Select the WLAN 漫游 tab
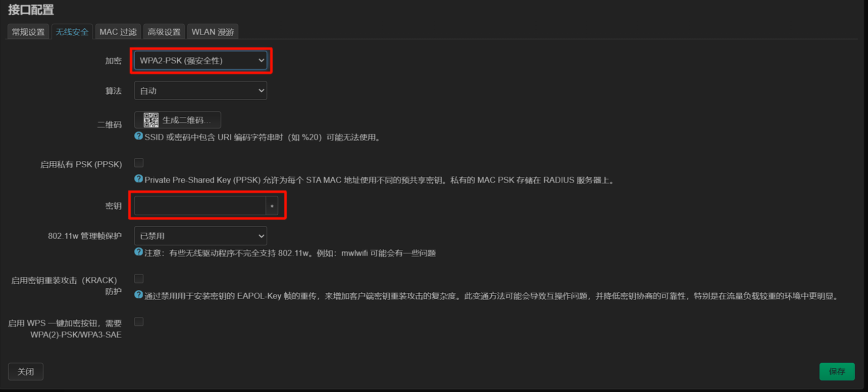 pos(213,32)
